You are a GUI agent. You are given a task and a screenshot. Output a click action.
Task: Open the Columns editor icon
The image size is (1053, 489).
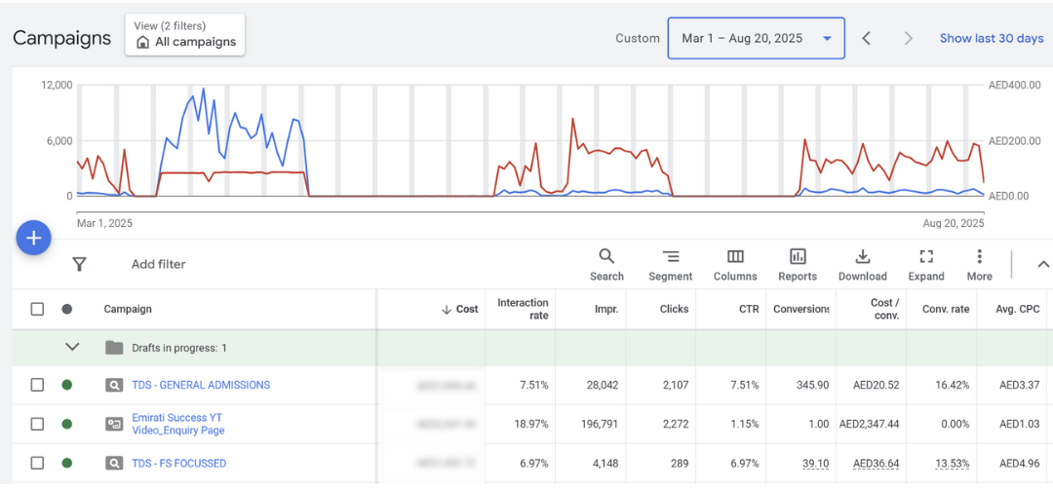735,257
